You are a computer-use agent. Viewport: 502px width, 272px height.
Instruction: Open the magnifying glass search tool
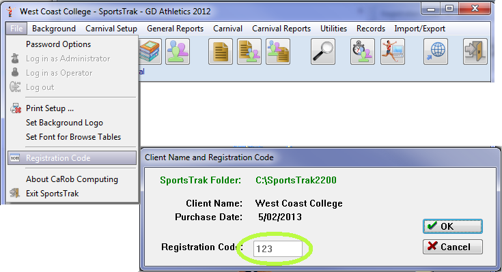323,51
